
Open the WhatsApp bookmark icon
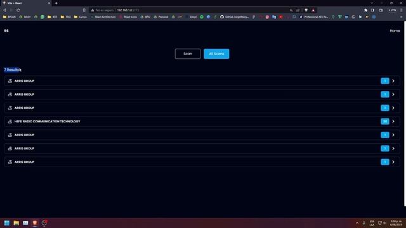43,17
